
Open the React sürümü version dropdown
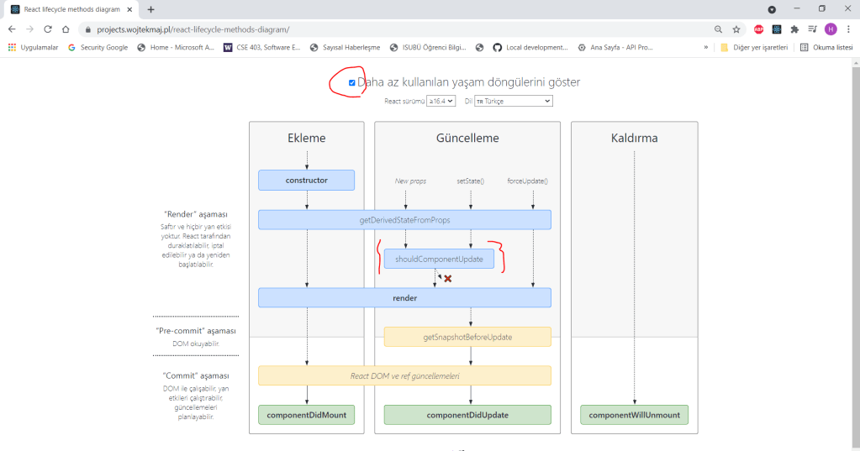click(x=441, y=101)
